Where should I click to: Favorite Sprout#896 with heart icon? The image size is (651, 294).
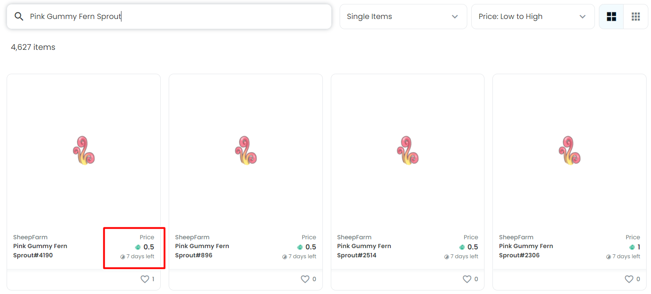[x=305, y=279]
